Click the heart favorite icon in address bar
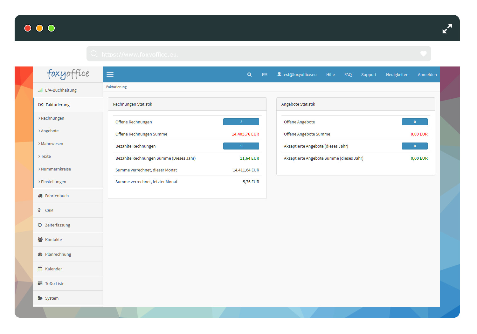Image resolution: width=477 pixels, height=334 pixels. pyautogui.click(x=423, y=54)
